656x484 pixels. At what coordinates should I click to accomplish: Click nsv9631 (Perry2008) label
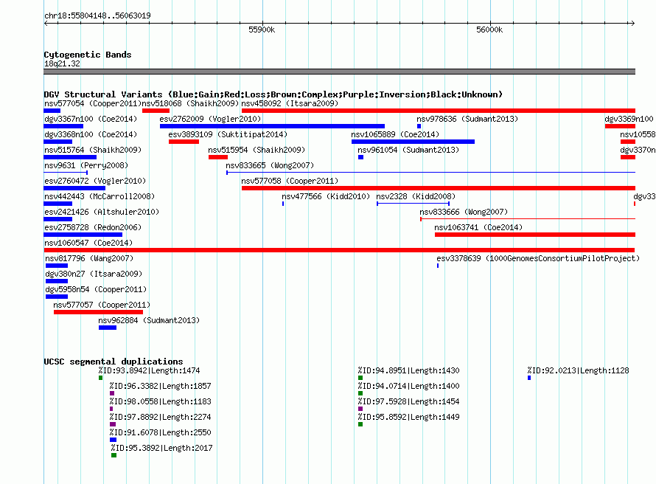86,165
